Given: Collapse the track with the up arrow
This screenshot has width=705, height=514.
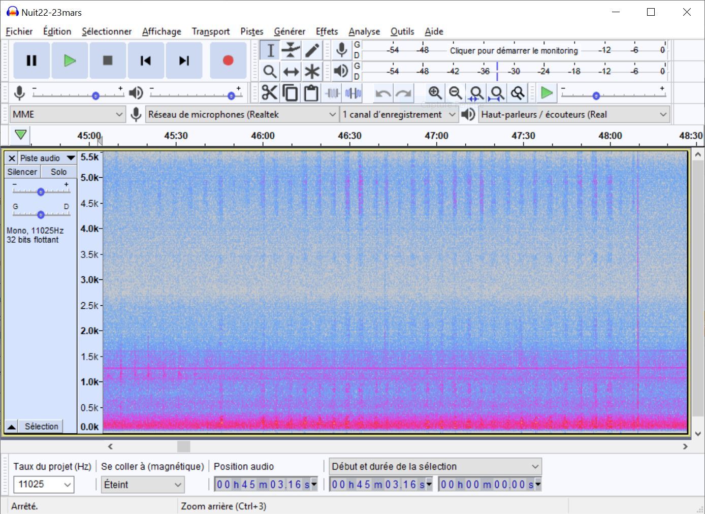Looking at the screenshot, I should (x=11, y=427).
